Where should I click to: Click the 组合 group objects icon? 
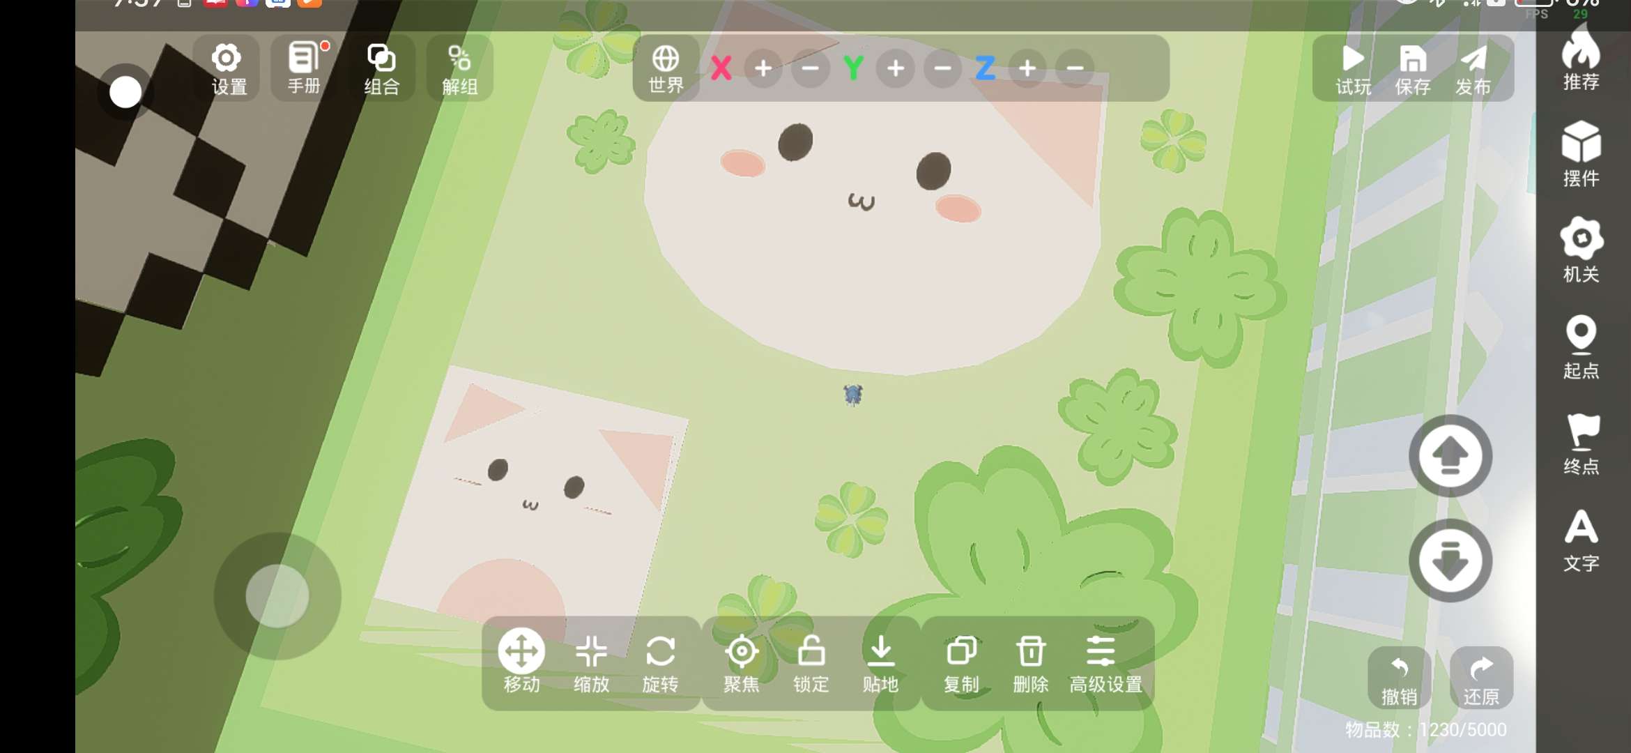coord(381,68)
